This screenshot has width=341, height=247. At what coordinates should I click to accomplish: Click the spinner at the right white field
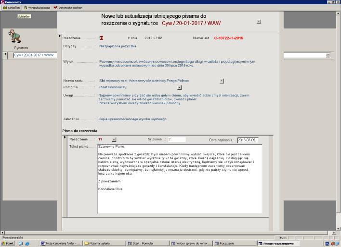328,55
